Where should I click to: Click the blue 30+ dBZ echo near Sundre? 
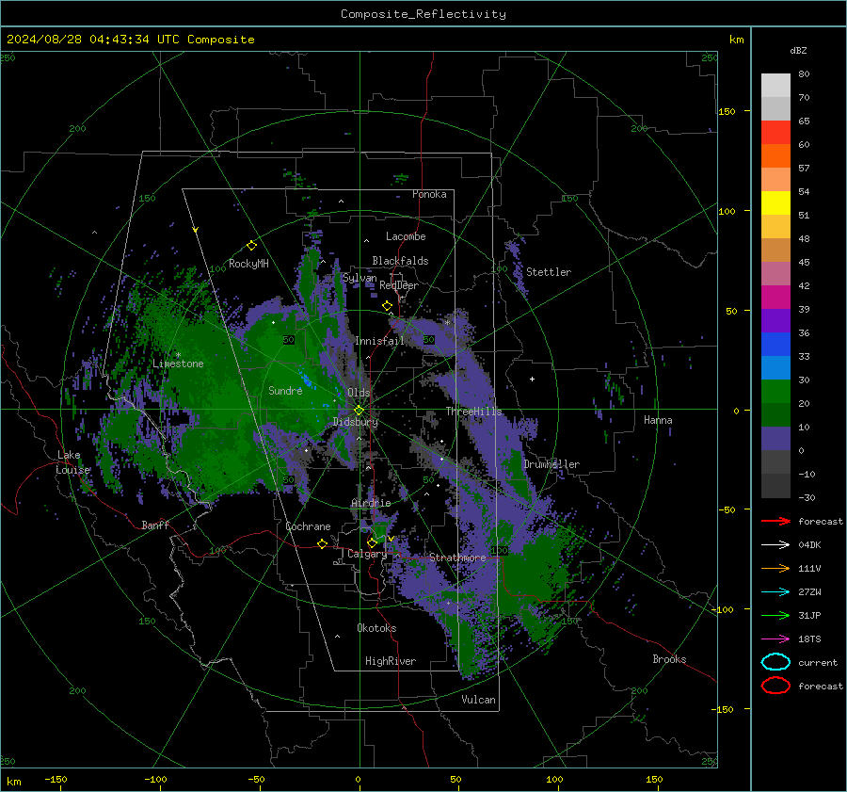[308, 381]
